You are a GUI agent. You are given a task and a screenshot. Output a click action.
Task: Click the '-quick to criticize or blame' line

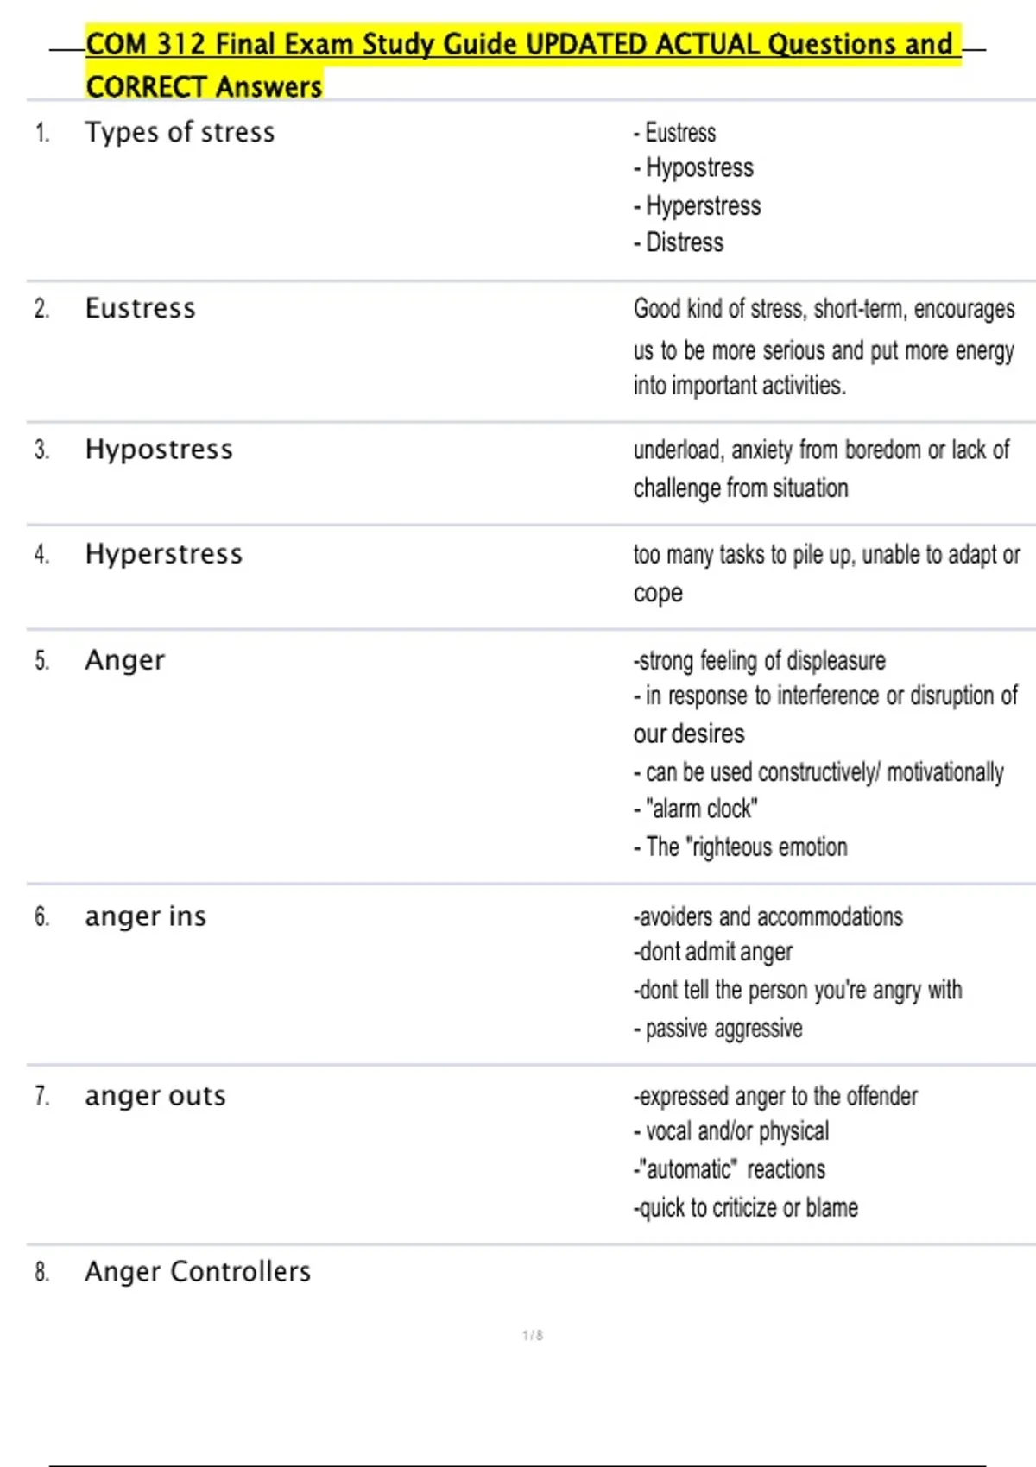point(746,1207)
